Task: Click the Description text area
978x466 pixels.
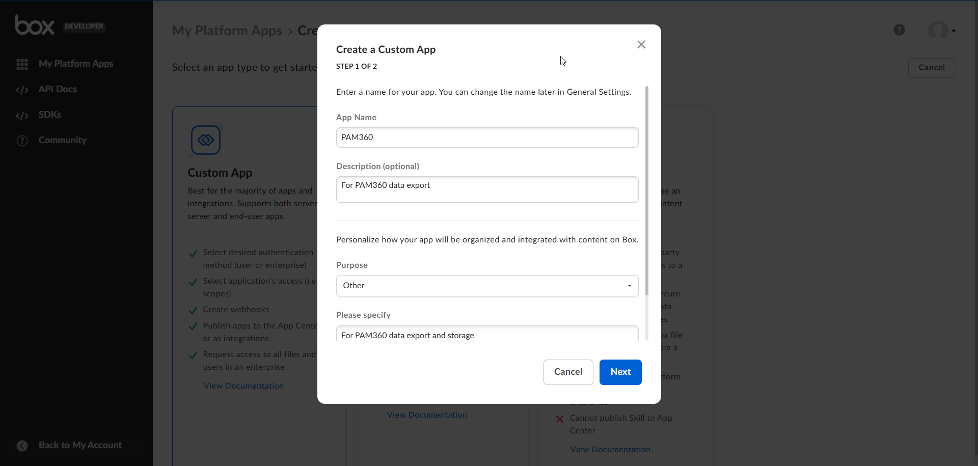Action: 487,189
